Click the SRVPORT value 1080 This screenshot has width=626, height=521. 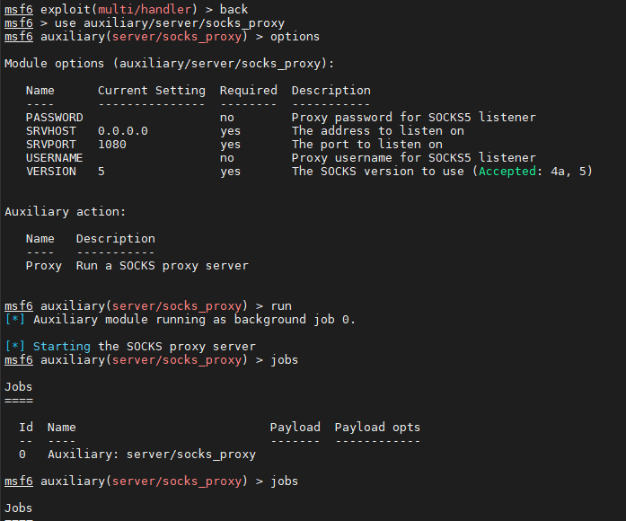click(112, 145)
